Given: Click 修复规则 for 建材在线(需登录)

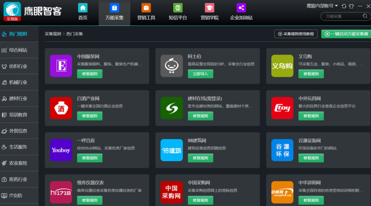Looking at the screenshot, I should pos(200,116).
